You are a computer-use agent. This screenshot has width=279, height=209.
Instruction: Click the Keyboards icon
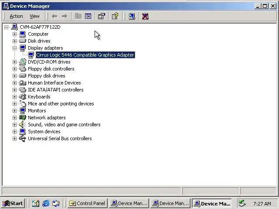pyautogui.click(x=23, y=97)
